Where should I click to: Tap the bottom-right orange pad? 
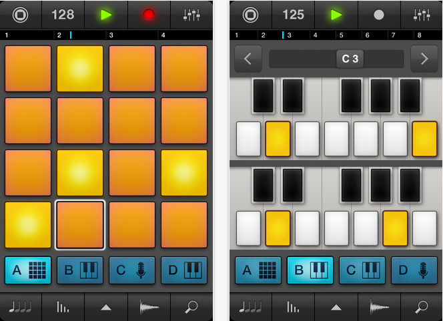(x=184, y=225)
